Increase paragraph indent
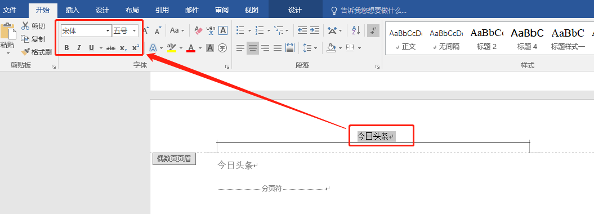594x214 pixels. coord(314,30)
